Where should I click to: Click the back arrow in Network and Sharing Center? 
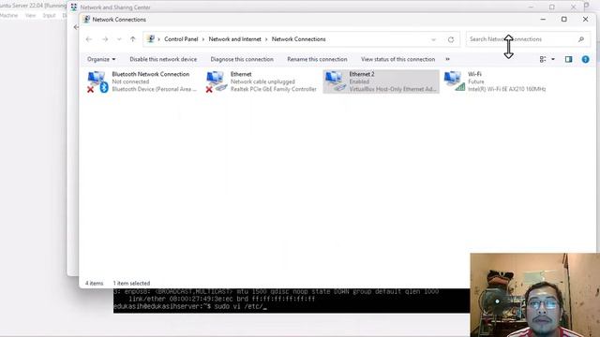tap(76, 27)
